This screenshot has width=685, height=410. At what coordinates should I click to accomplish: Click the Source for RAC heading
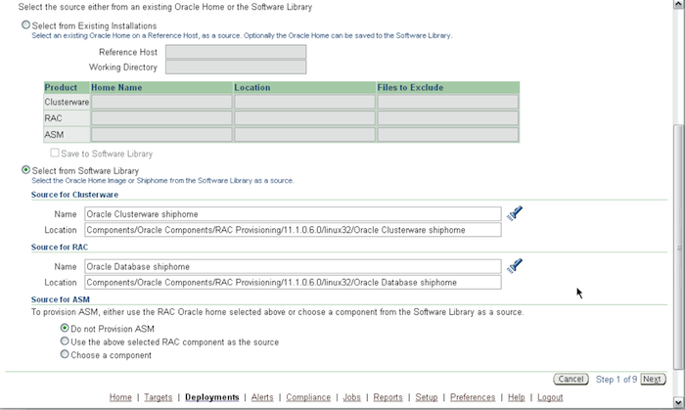[x=60, y=248]
